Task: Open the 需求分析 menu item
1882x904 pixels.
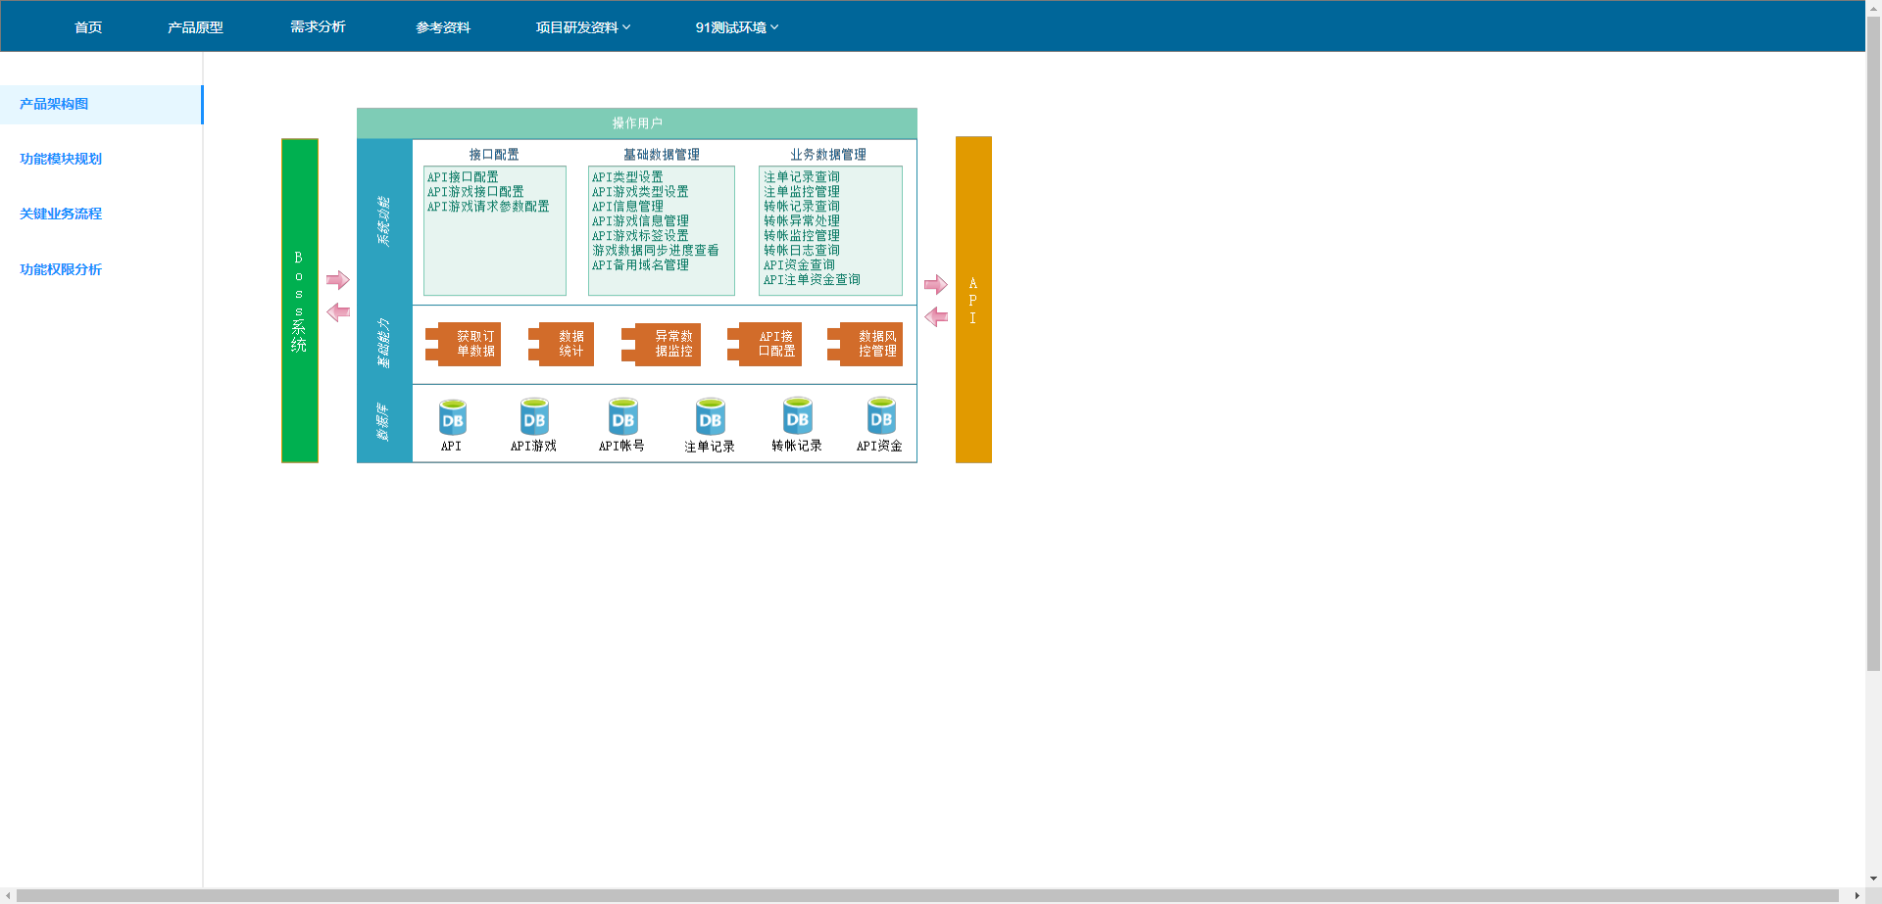Action: coord(318,27)
